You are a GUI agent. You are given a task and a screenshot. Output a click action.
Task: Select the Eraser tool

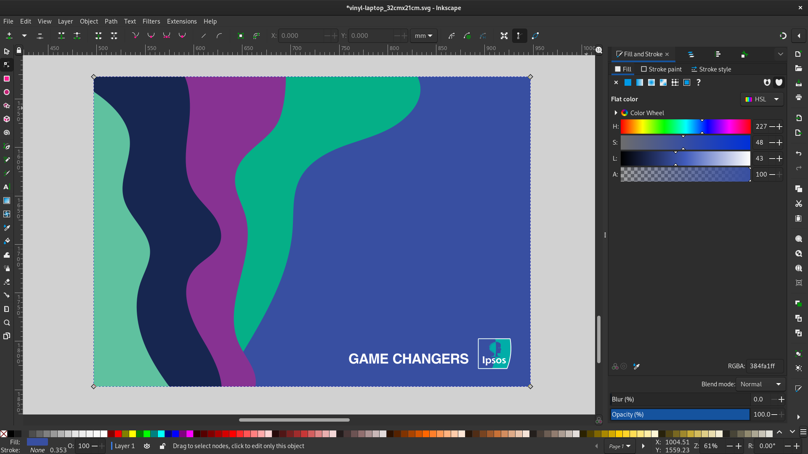(7, 282)
